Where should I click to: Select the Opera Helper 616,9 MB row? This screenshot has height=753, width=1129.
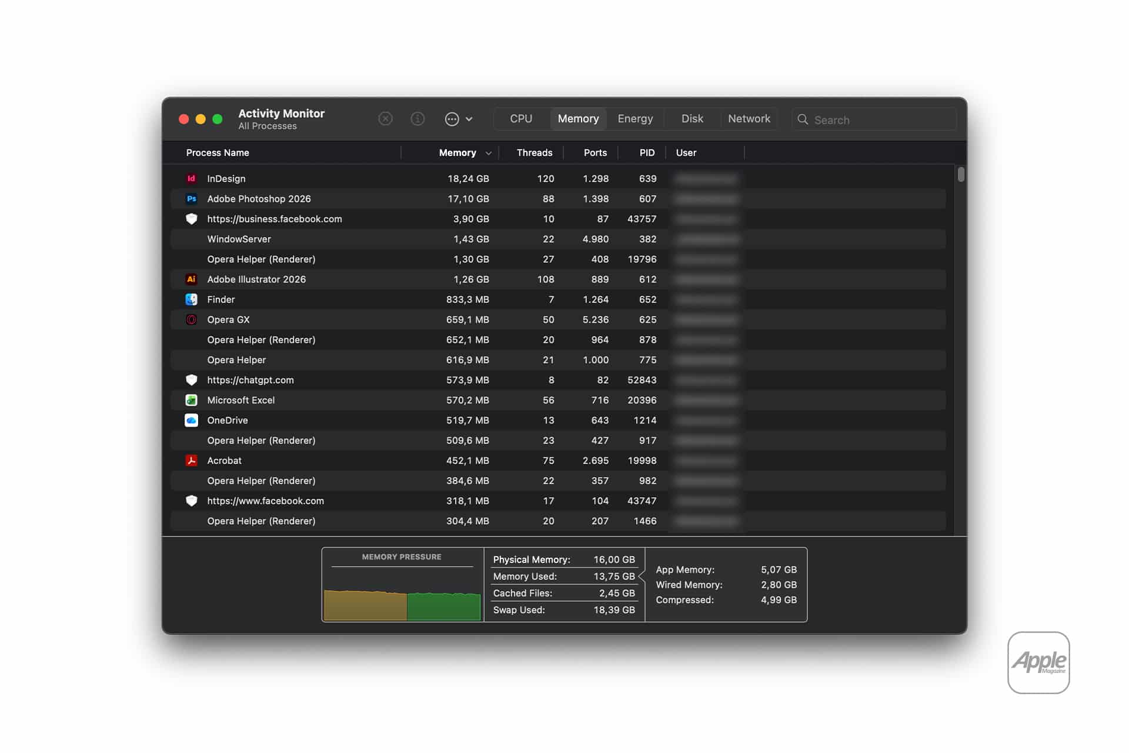tap(558, 360)
